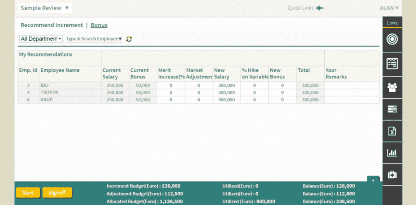Screen dimensions: 416x205
Task: Open the Sample Review dropdown
Action: (x=45, y=8)
